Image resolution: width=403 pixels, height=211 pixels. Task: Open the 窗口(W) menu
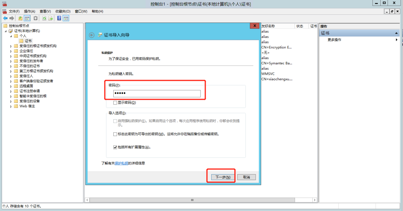[81, 11]
